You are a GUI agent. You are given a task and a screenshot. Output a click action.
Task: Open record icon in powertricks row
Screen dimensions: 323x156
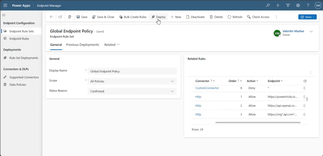[x=304, y=97]
